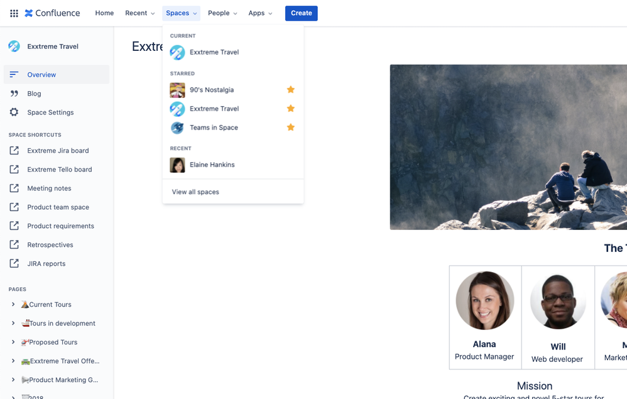Click the mountain hikers banner image

coord(508,147)
